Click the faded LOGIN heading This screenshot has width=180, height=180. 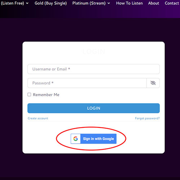point(94,51)
